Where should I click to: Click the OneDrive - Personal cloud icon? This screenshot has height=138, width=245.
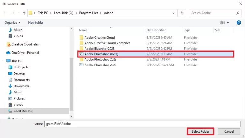click(9, 53)
